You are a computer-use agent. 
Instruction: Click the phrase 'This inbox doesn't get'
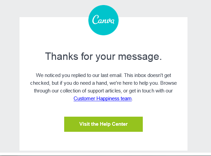[x=147, y=75]
